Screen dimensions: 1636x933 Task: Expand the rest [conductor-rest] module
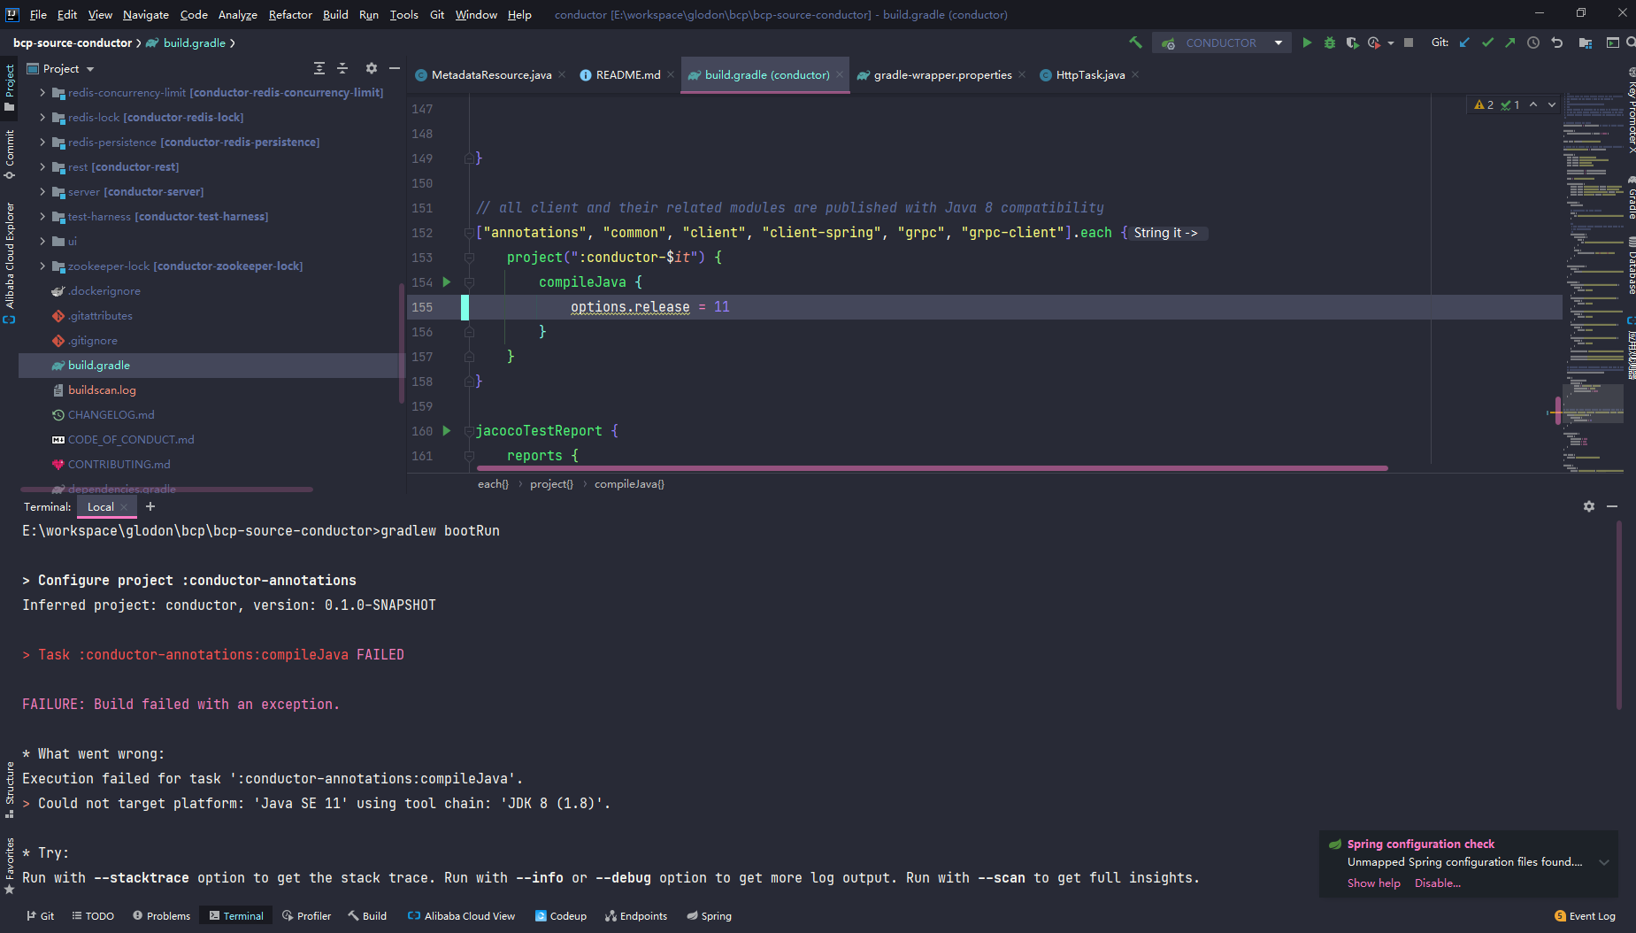pyautogui.click(x=42, y=166)
